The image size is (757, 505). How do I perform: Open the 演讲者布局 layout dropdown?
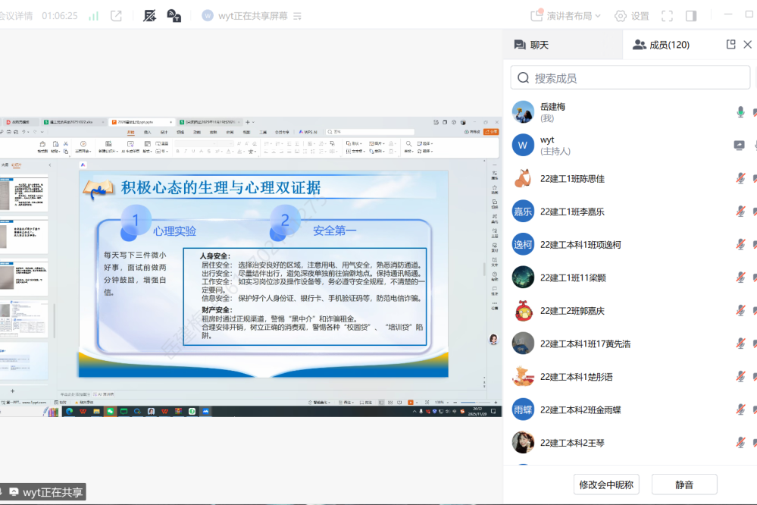pyautogui.click(x=565, y=16)
